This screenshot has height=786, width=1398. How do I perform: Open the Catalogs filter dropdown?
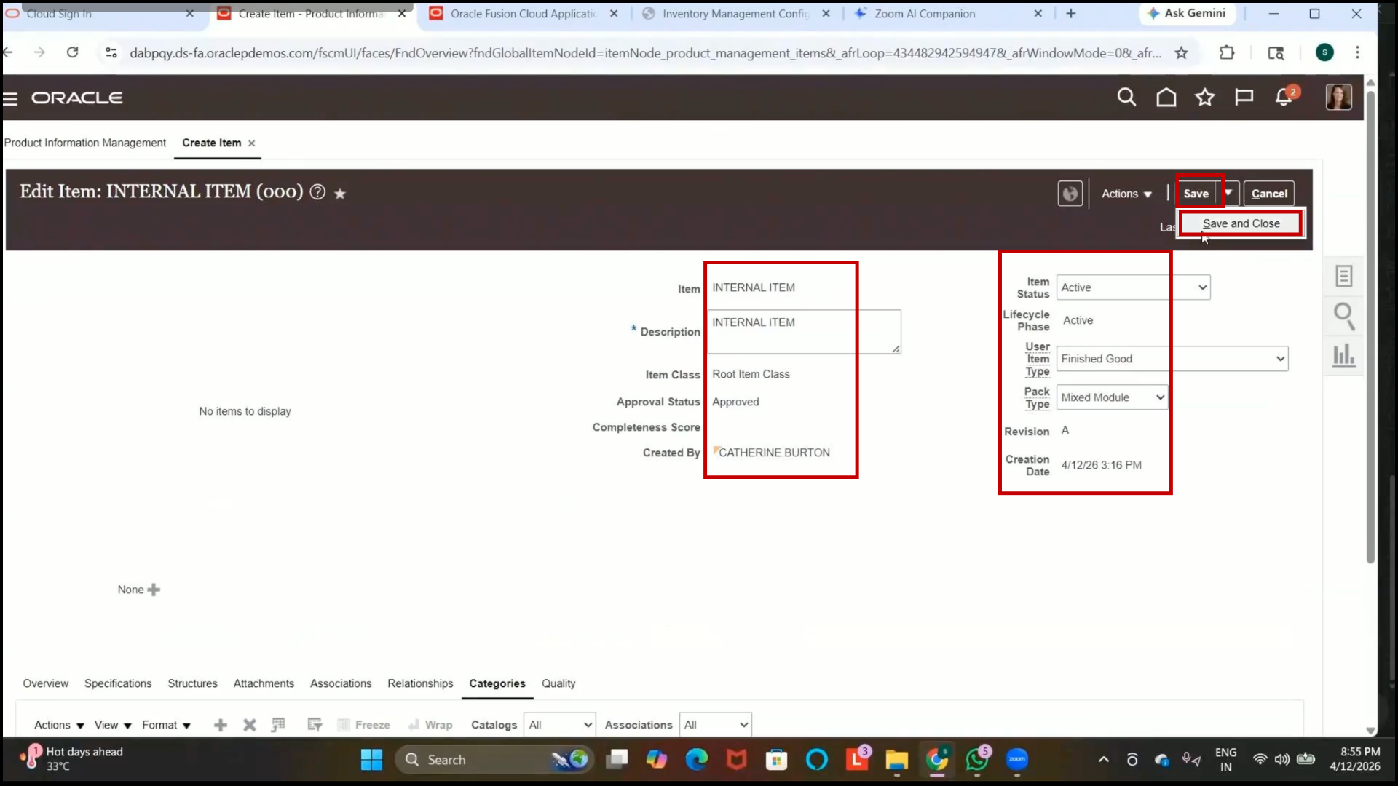coord(559,725)
